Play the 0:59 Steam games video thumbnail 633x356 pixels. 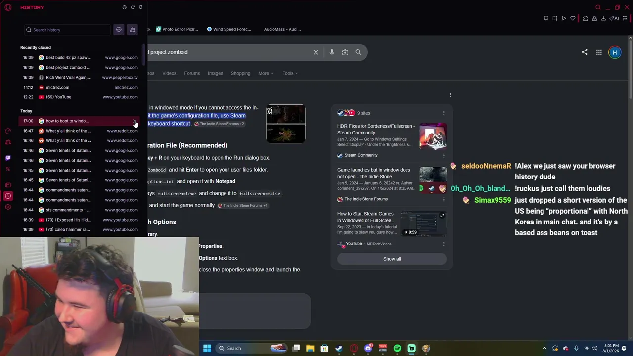tap(423, 223)
